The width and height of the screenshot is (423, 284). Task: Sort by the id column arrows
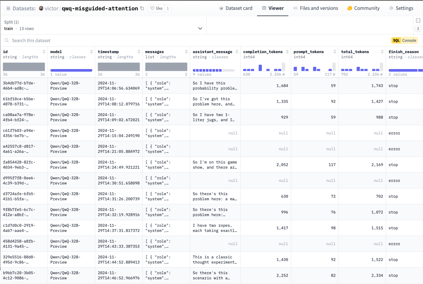[44, 52]
